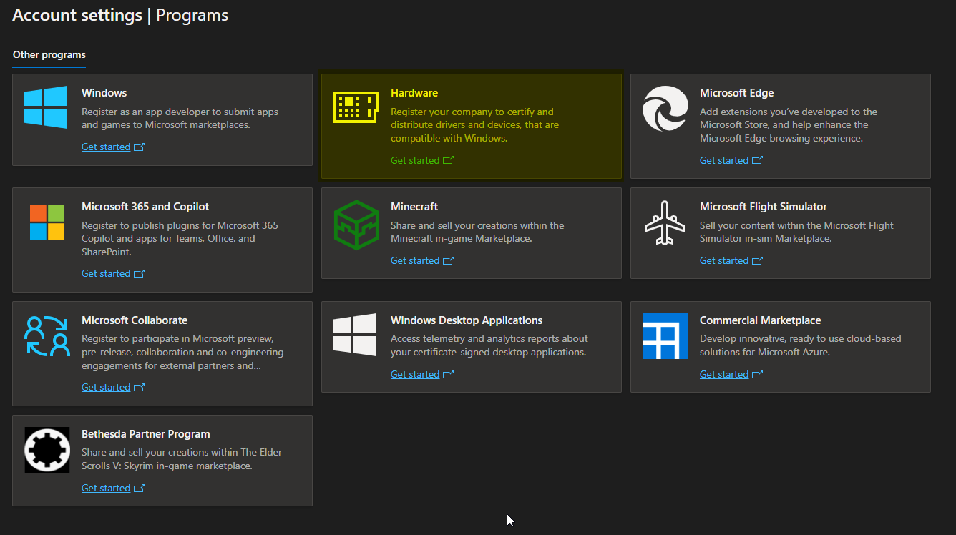
Task: Click external-link icon beside Windows Get started
Action: [140, 147]
